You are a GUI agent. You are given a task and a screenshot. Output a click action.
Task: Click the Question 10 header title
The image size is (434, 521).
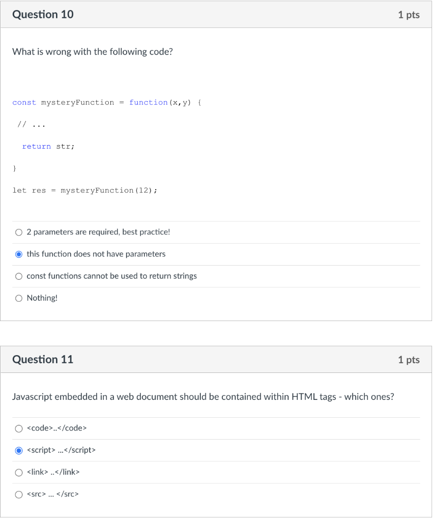click(43, 15)
